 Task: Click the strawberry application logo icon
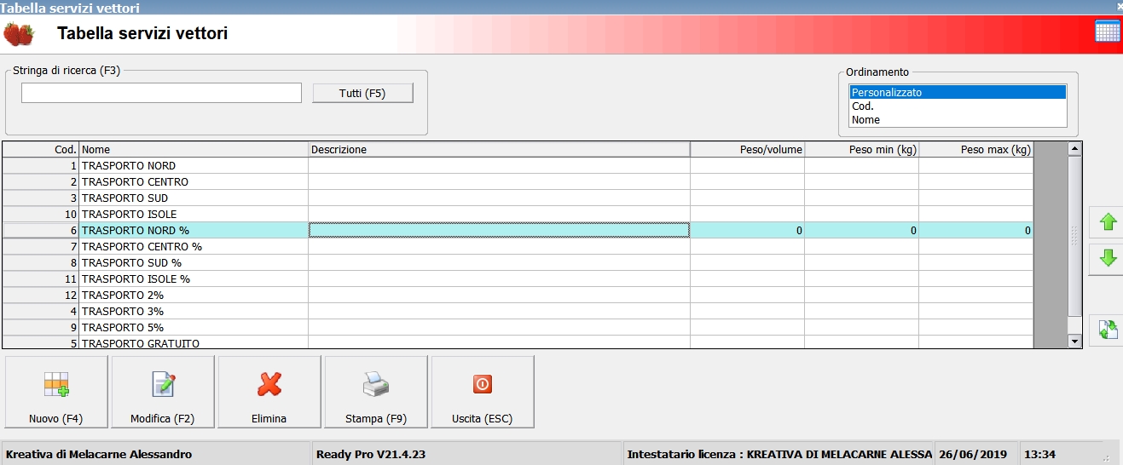[19, 35]
